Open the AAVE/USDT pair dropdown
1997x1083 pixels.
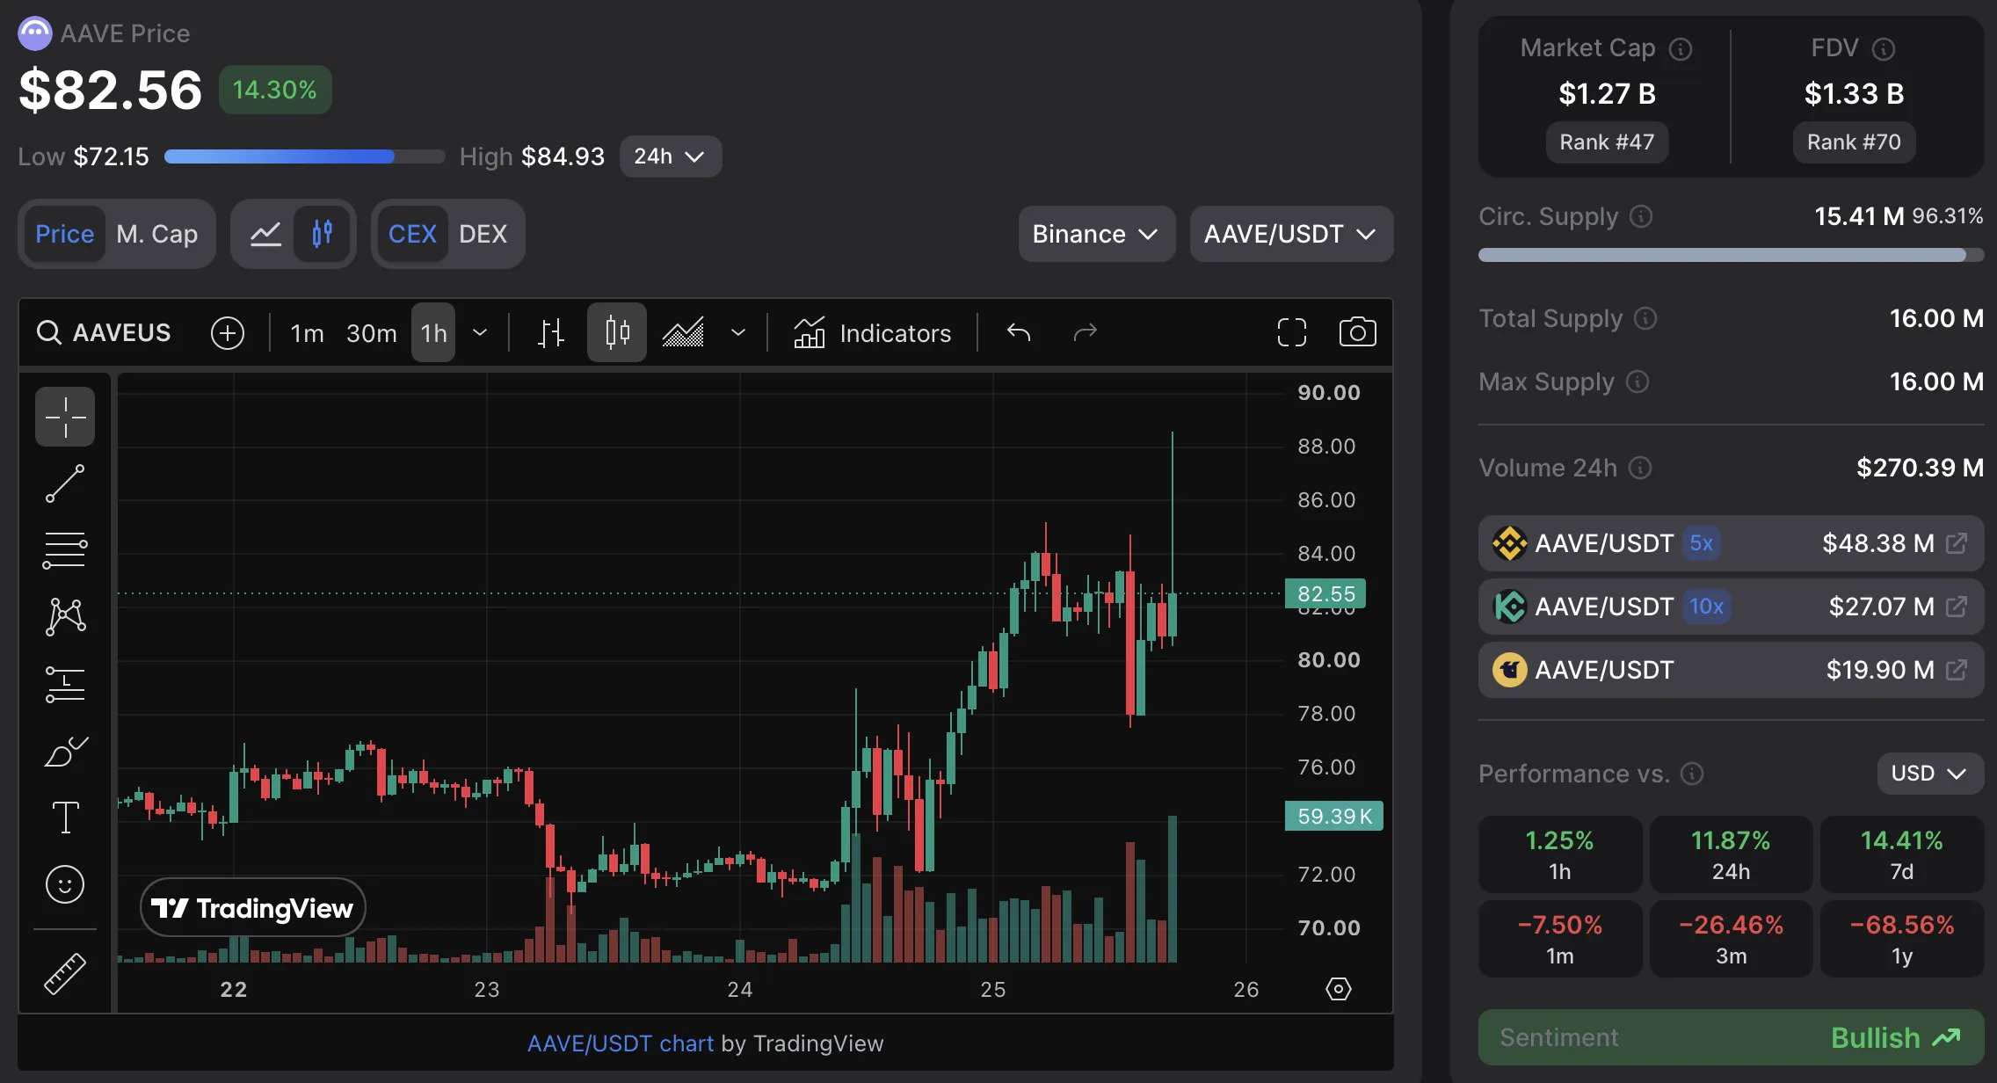pyautogui.click(x=1291, y=234)
